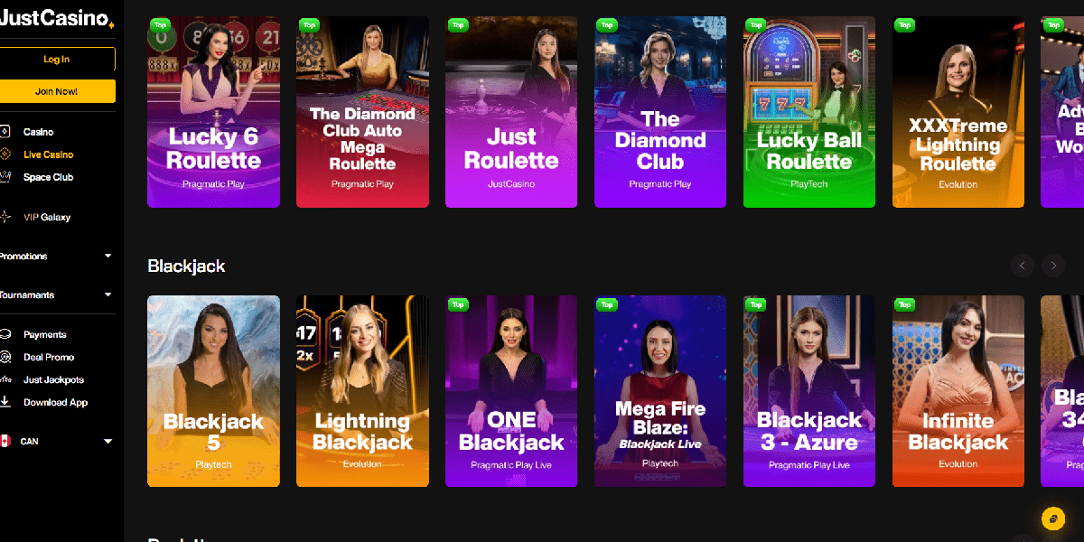Show previous Blackjack games with the left arrow

click(x=1022, y=266)
